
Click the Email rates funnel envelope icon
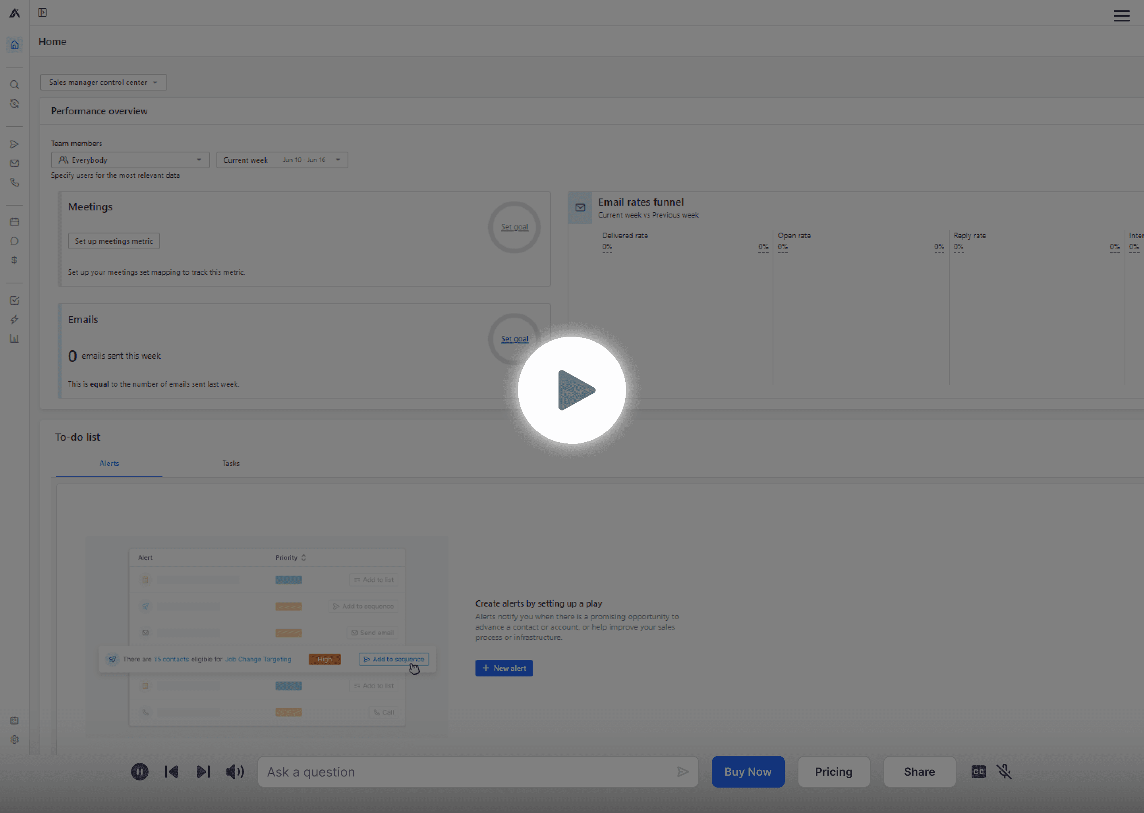[x=580, y=208]
